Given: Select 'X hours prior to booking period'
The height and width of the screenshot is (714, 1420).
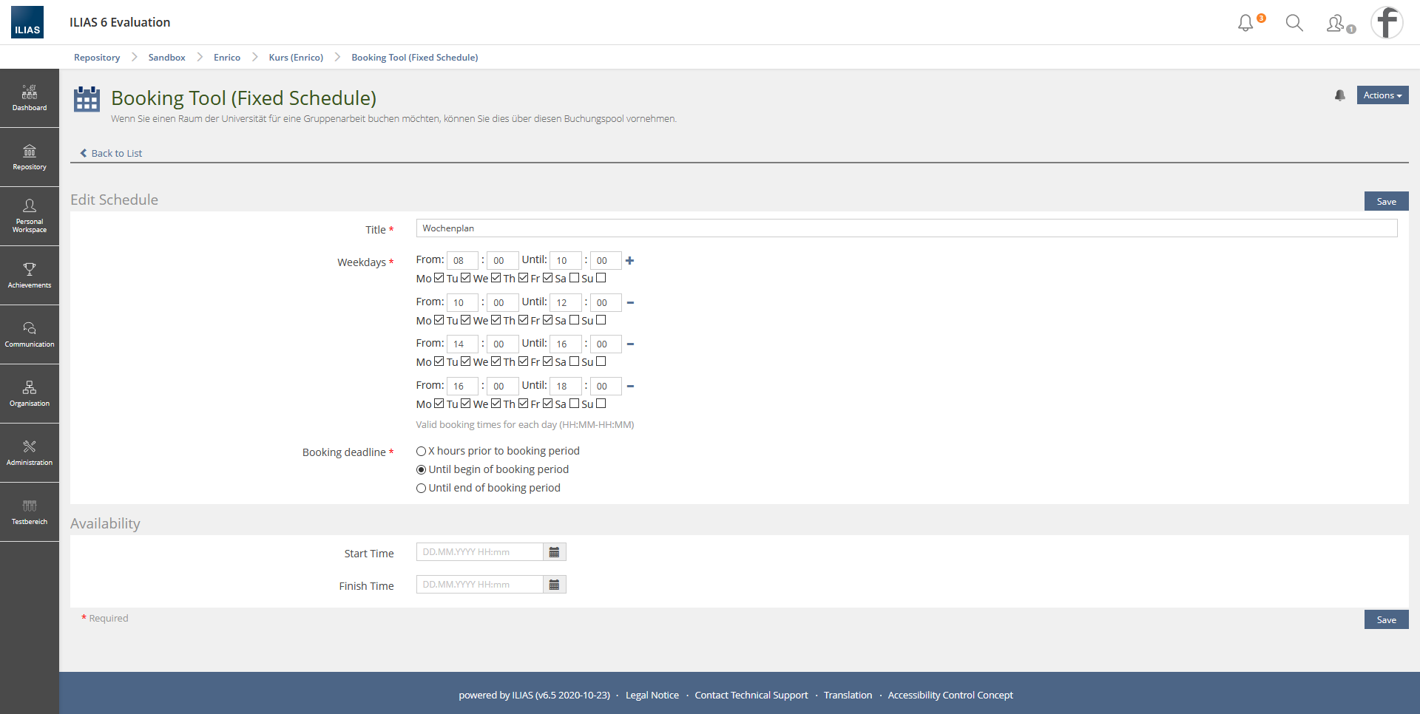Looking at the screenshot, I should (422, 451).
